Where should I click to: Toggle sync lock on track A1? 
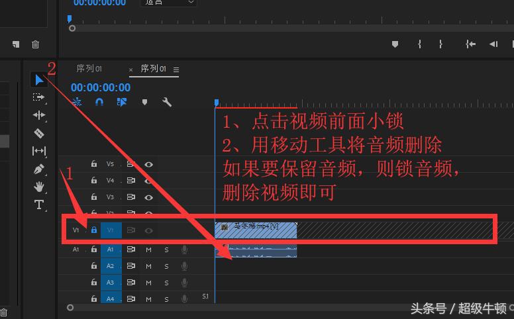tap(130, 250)
